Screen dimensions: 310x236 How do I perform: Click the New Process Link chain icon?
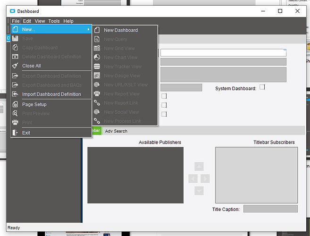pyautogui.click(x=97, y=121)
